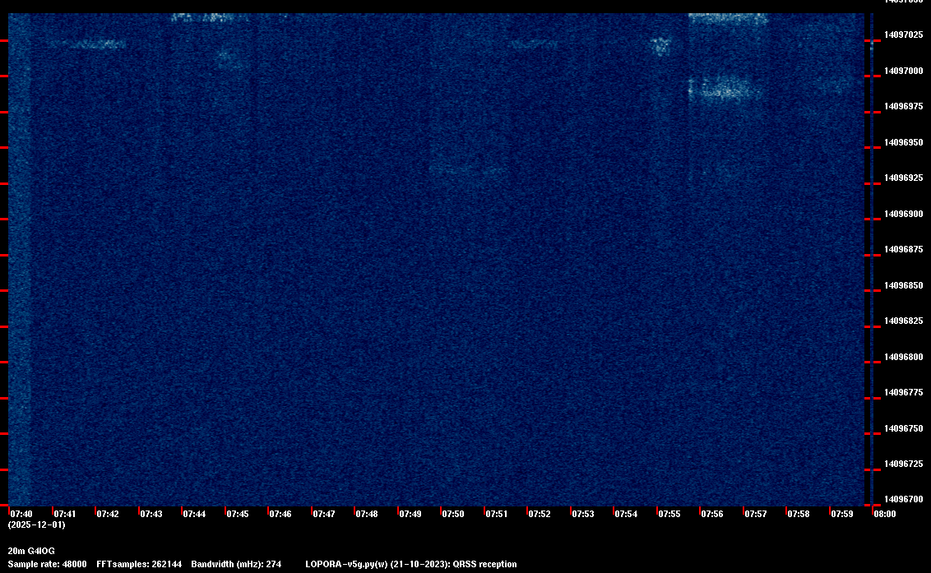Click the Sample rate: 48000 text
The height and width of the screenshot is (573, 931).
pyautogui.click(x=47, y=564)
